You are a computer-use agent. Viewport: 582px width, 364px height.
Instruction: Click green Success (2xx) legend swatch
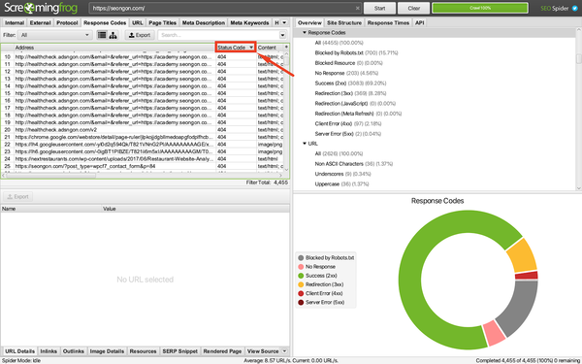pos(301,276)
